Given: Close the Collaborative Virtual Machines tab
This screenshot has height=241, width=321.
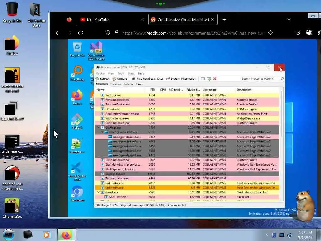Looking at the screenshot, I should 213,19.
